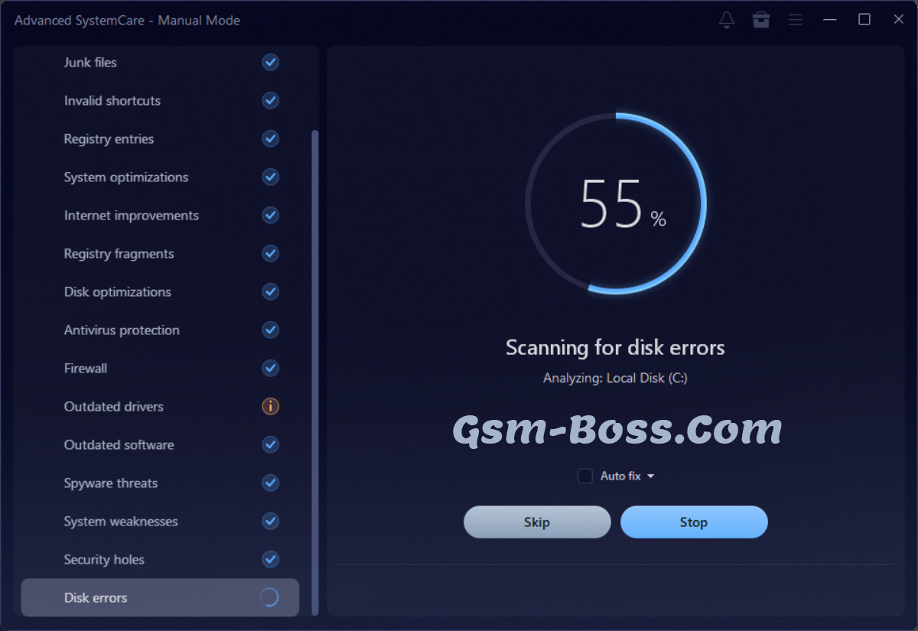The width and height of the screenshot is (918, 631).
Task: Select the Junk files list item
Action: [x=160, y=62]
